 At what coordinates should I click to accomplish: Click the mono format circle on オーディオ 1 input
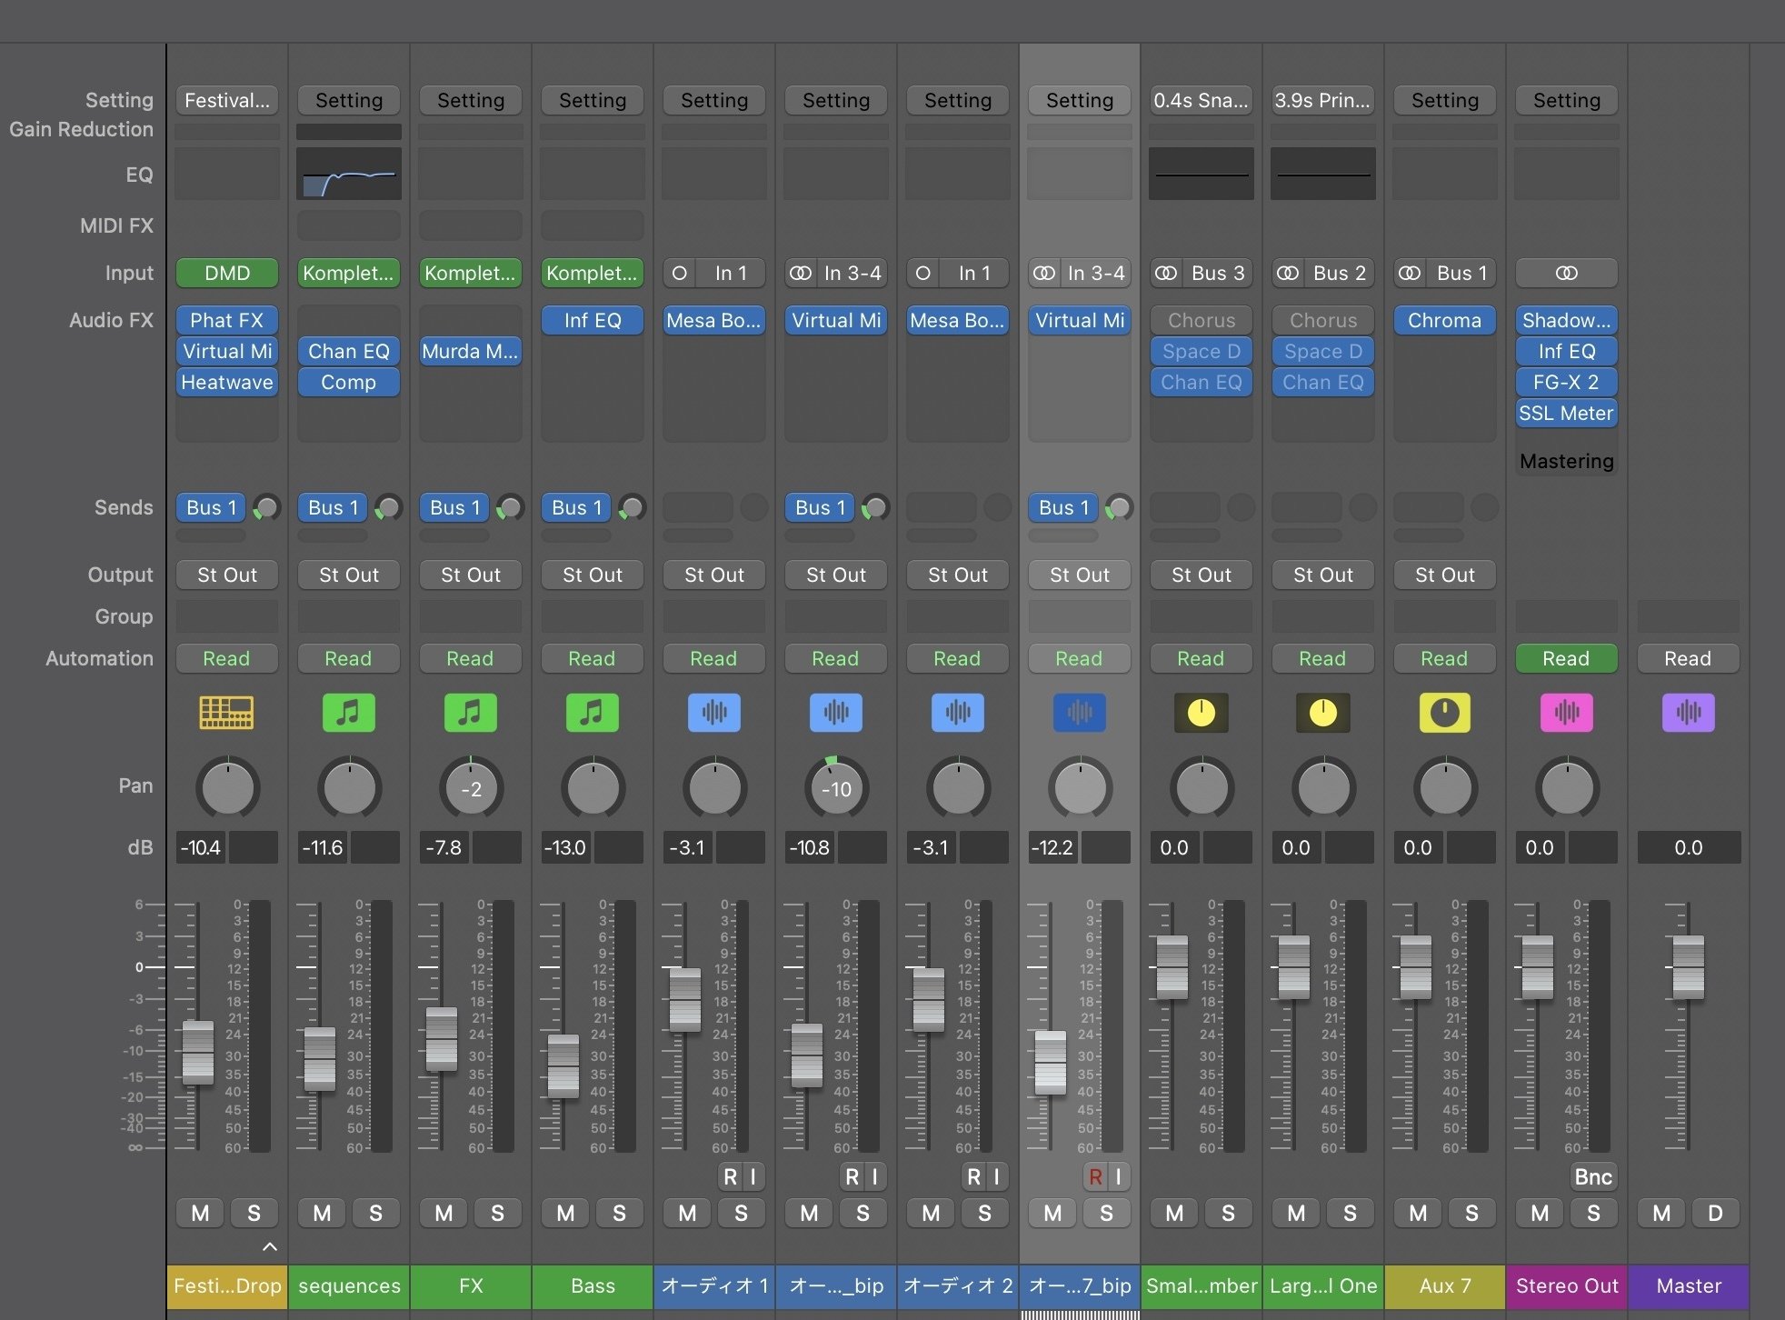tap(679, 273)
